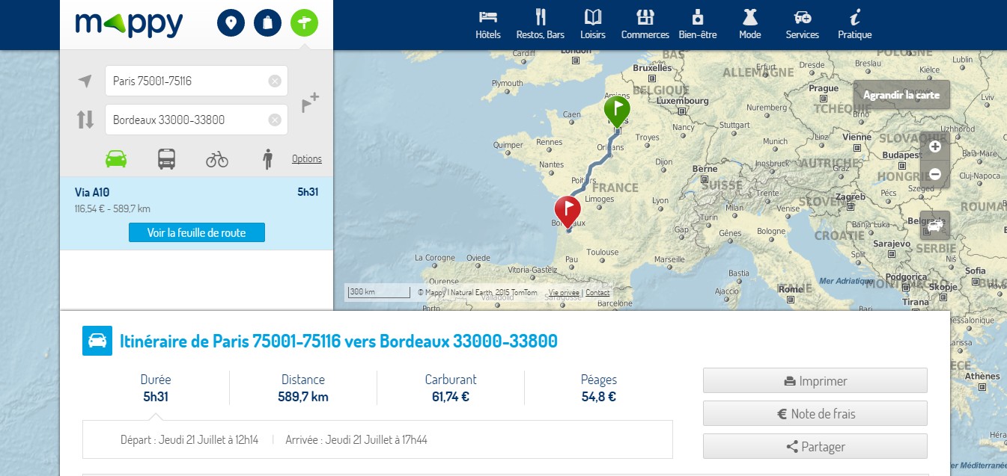Choose bicycle travel mode
Image resolution: width=1007 pixels, height=476 pixels.
tap(217, 158)
